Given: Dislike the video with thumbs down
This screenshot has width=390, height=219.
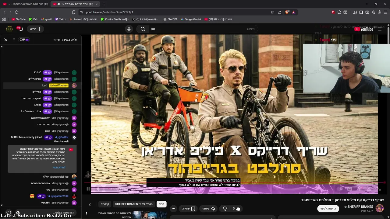Looking at the screenshot, I should [225, 209].
